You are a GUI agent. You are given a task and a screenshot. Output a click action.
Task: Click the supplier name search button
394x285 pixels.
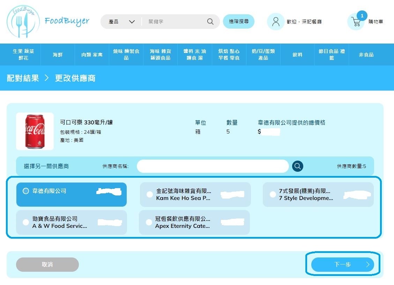coord(298,166)
